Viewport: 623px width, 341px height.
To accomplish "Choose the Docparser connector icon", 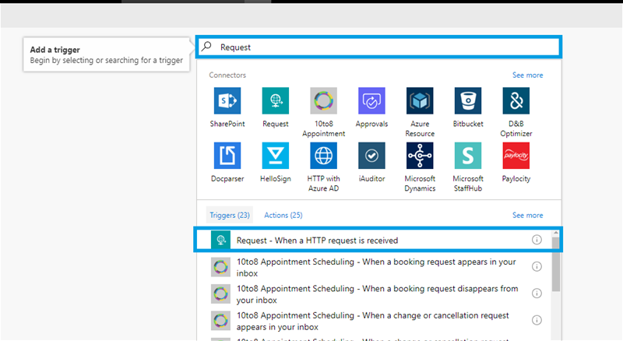I will [227, 156].
